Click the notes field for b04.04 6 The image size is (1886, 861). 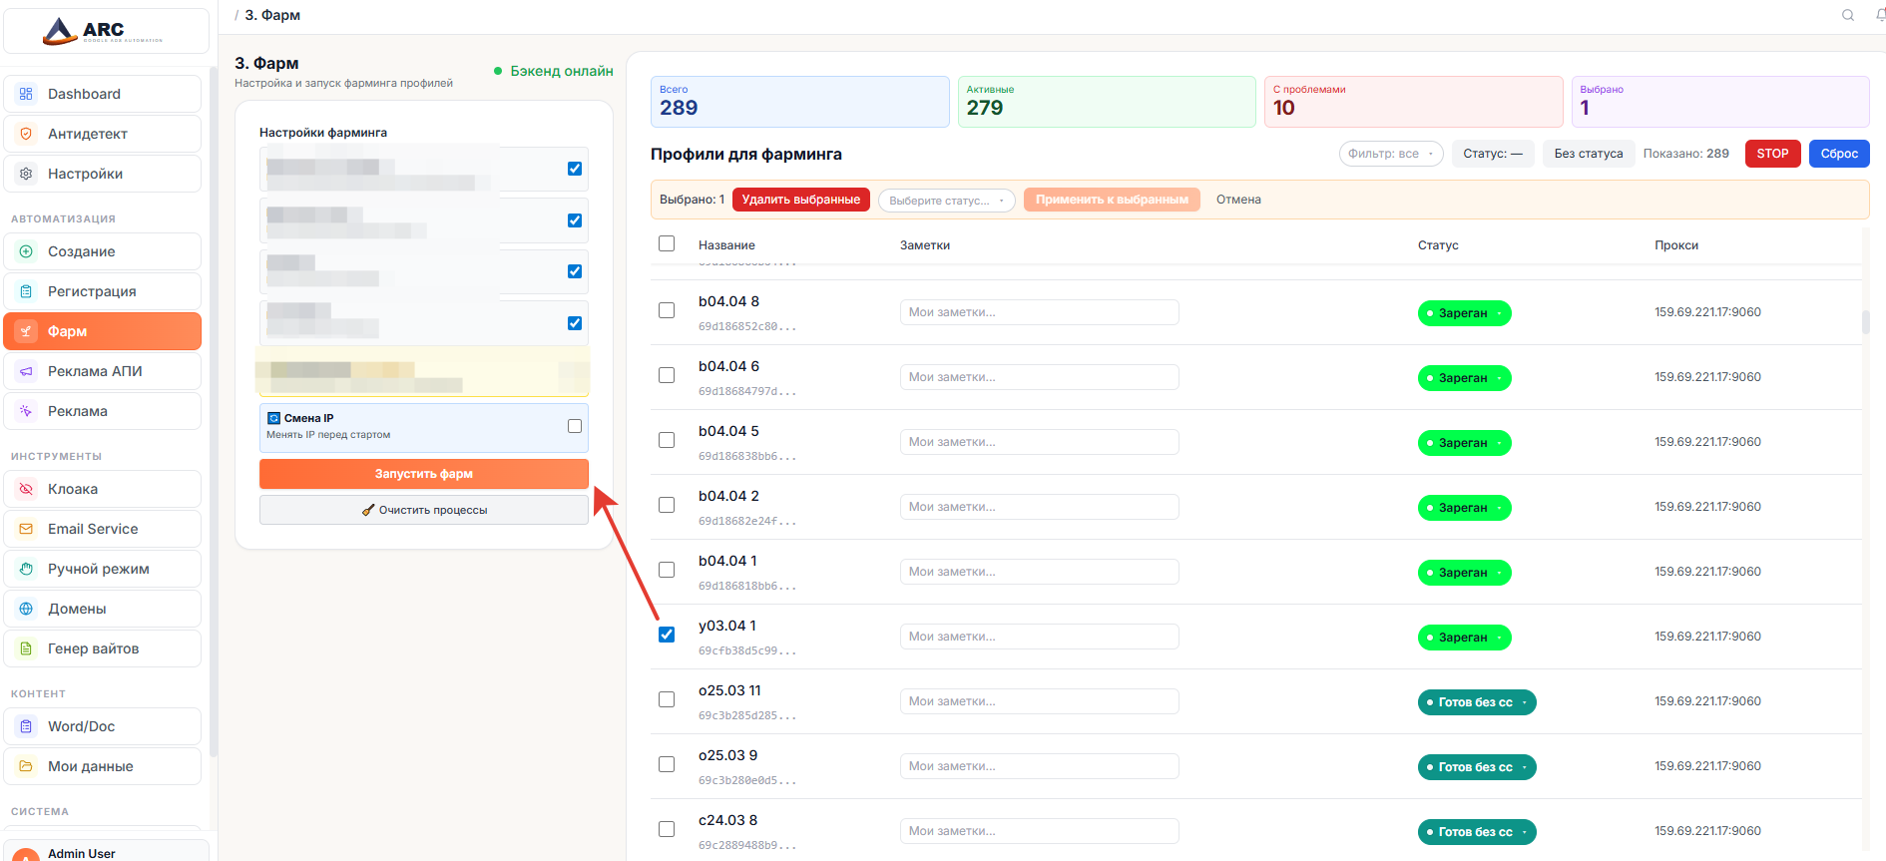[1039, 377]
